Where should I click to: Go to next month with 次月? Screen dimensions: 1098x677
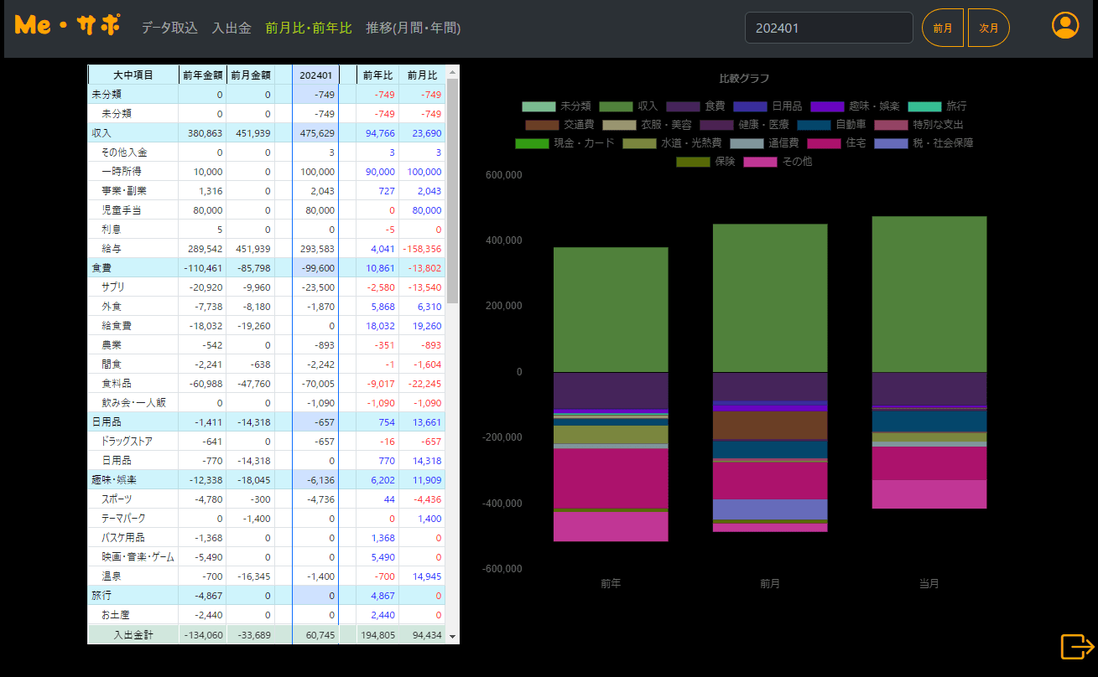pos(989,28)
